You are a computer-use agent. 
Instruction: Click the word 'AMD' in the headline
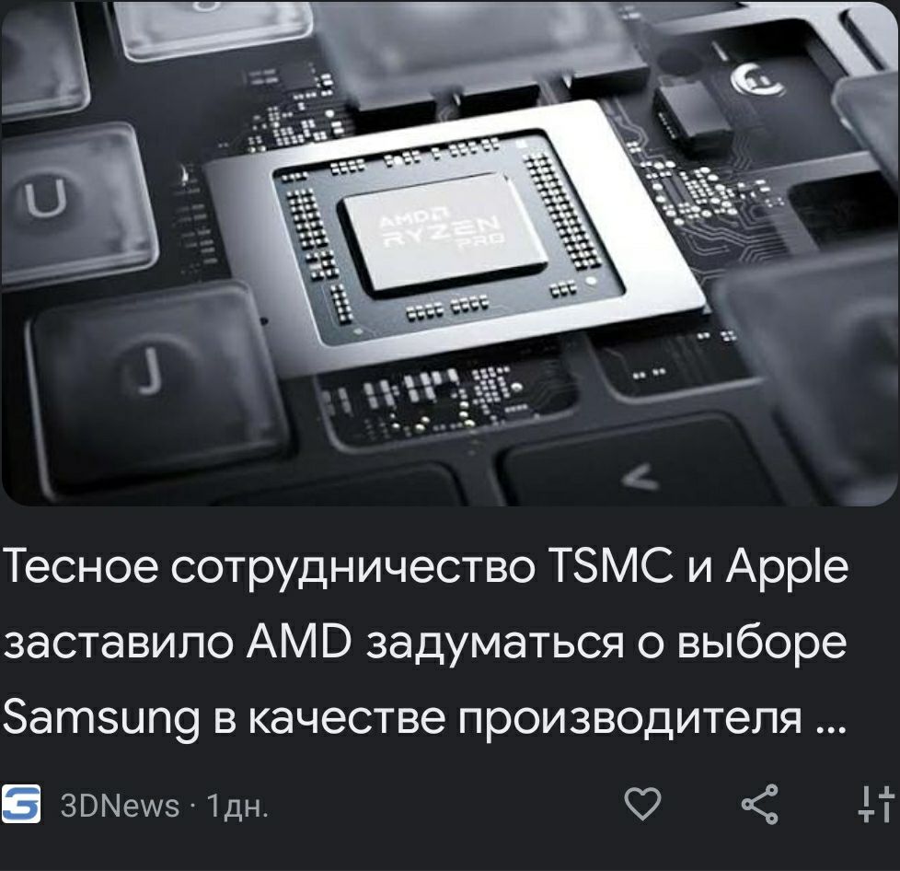298,642
